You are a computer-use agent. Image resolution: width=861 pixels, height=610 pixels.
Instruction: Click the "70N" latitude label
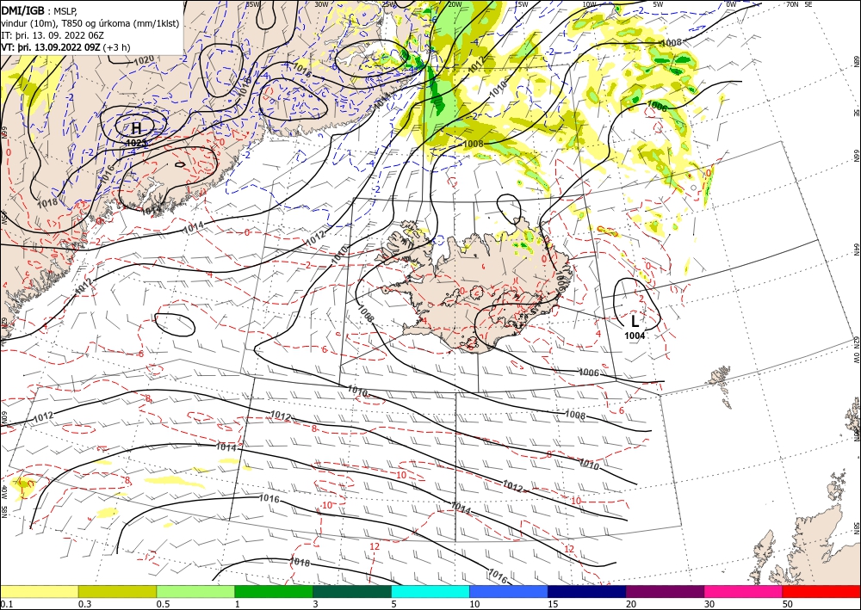[792, 4]
